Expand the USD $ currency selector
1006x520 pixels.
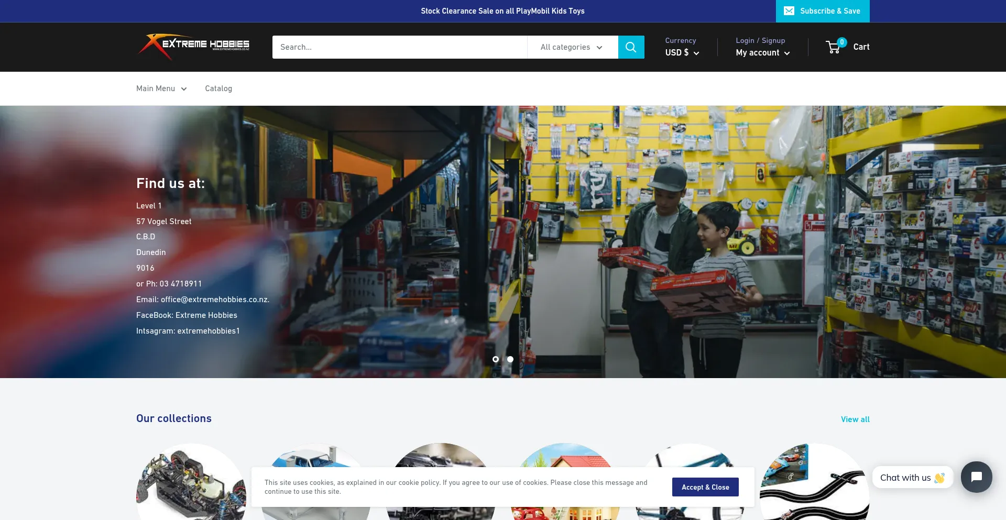pyautogui.click(x=682, y=53)
